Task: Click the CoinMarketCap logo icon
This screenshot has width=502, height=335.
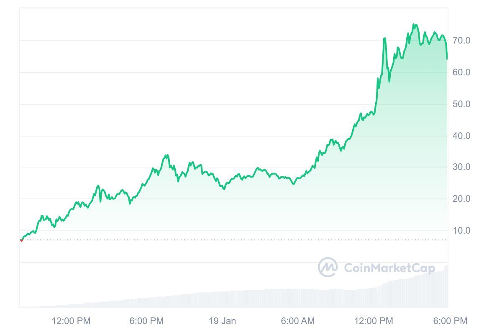Action: (x=328, y=267)
